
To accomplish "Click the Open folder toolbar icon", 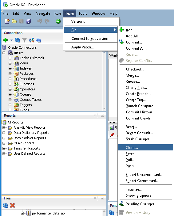I will (x=14, y=21).
